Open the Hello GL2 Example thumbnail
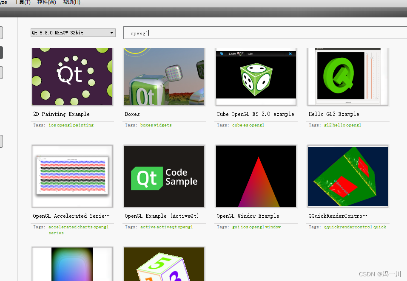This screenshot has height=281, width=407. pyautogui.click(x=348, y=77)
